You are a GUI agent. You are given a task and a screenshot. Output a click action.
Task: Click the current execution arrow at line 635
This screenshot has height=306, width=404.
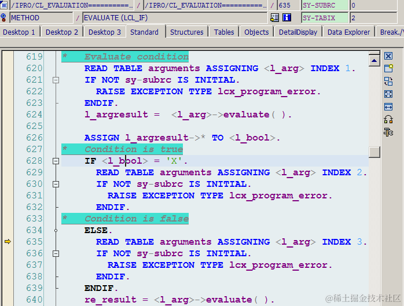pos(8,242)
